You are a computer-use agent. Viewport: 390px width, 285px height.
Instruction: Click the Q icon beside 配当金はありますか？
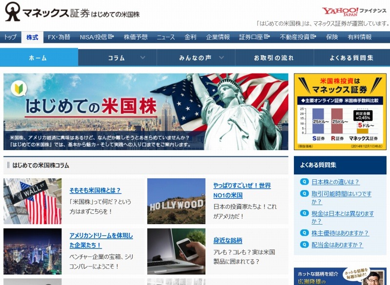pyautogui.click(x=304, y=245)
